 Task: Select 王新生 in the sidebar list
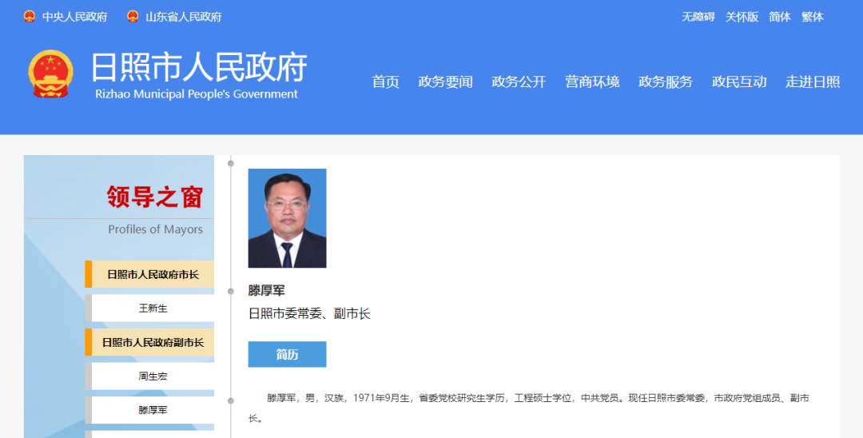coord(153,308)
